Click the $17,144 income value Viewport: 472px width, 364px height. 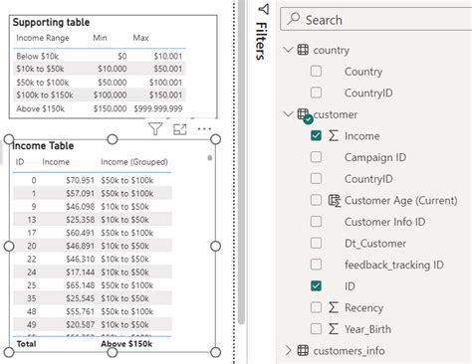coord(80,273)
